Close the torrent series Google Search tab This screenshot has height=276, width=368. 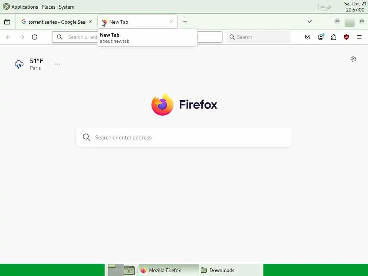pos(90,22)
